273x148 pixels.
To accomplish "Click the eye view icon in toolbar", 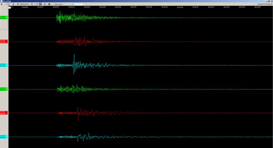I will click(x=18, y=4).
